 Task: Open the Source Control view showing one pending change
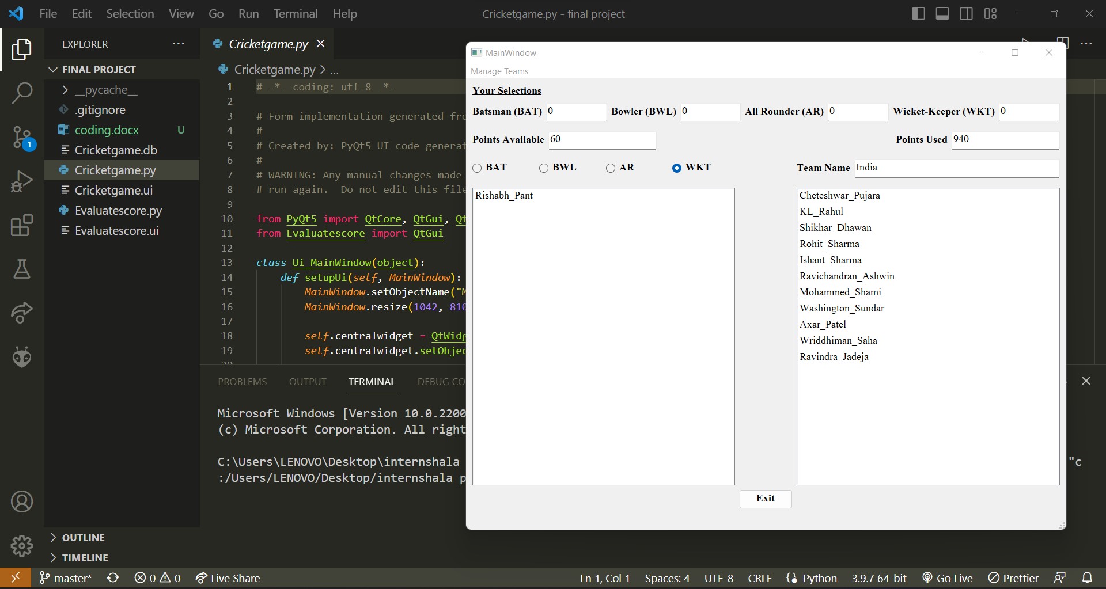tap(22, 137)
